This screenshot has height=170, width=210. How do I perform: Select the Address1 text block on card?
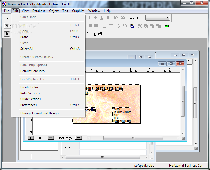point(122,115)
